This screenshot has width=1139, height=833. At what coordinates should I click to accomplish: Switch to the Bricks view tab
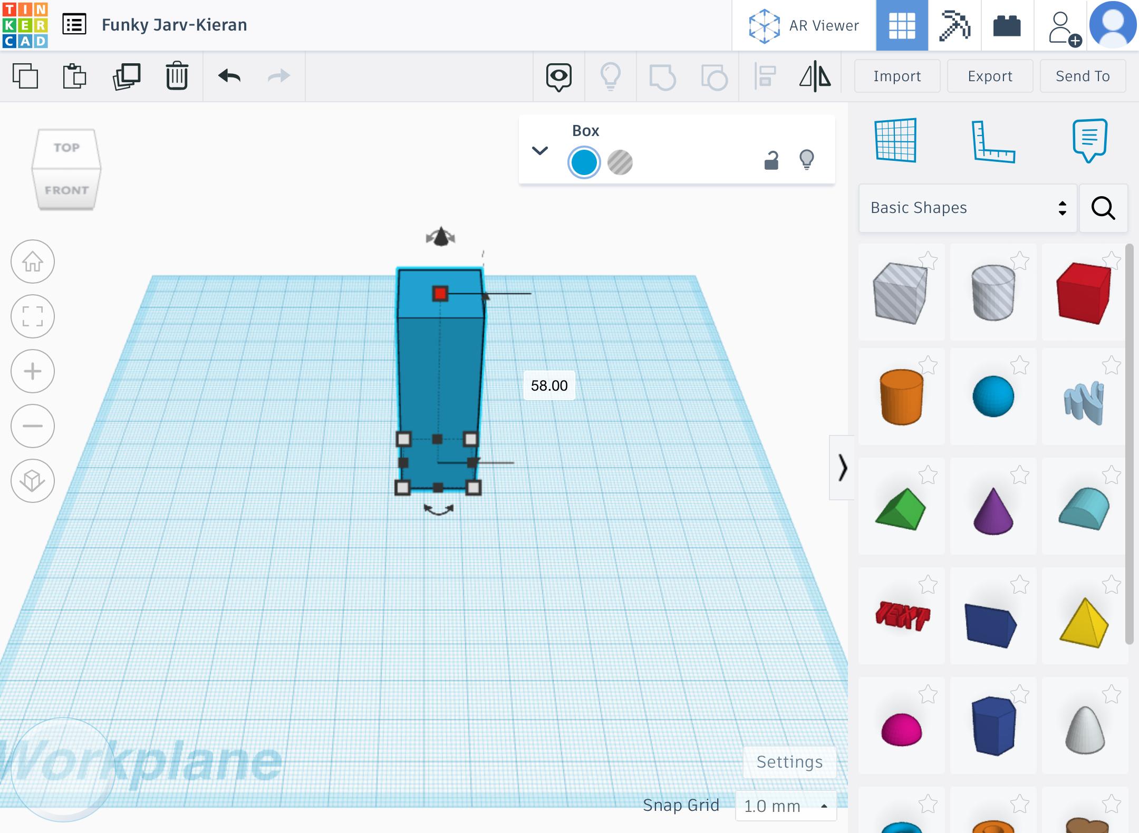coord(1007,25)
